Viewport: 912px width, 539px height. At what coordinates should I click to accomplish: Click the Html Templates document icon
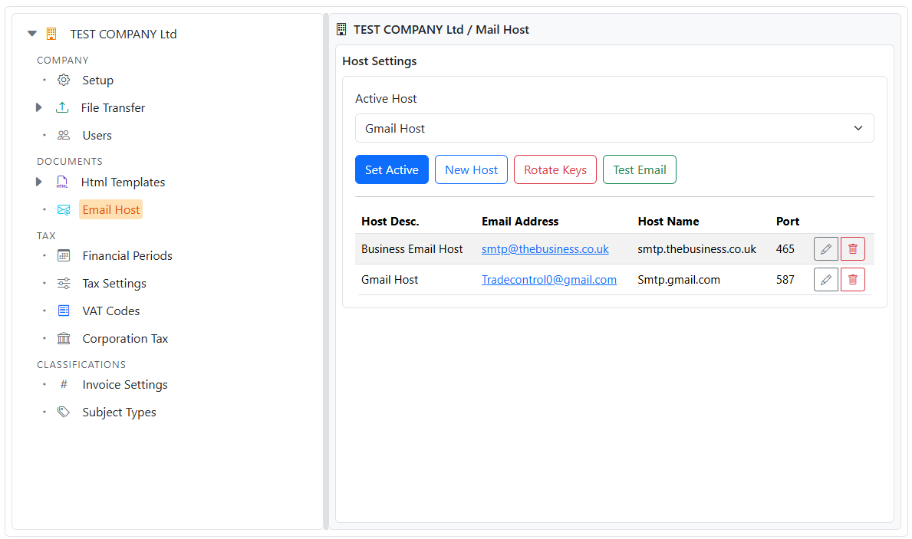tap(62, 182)
